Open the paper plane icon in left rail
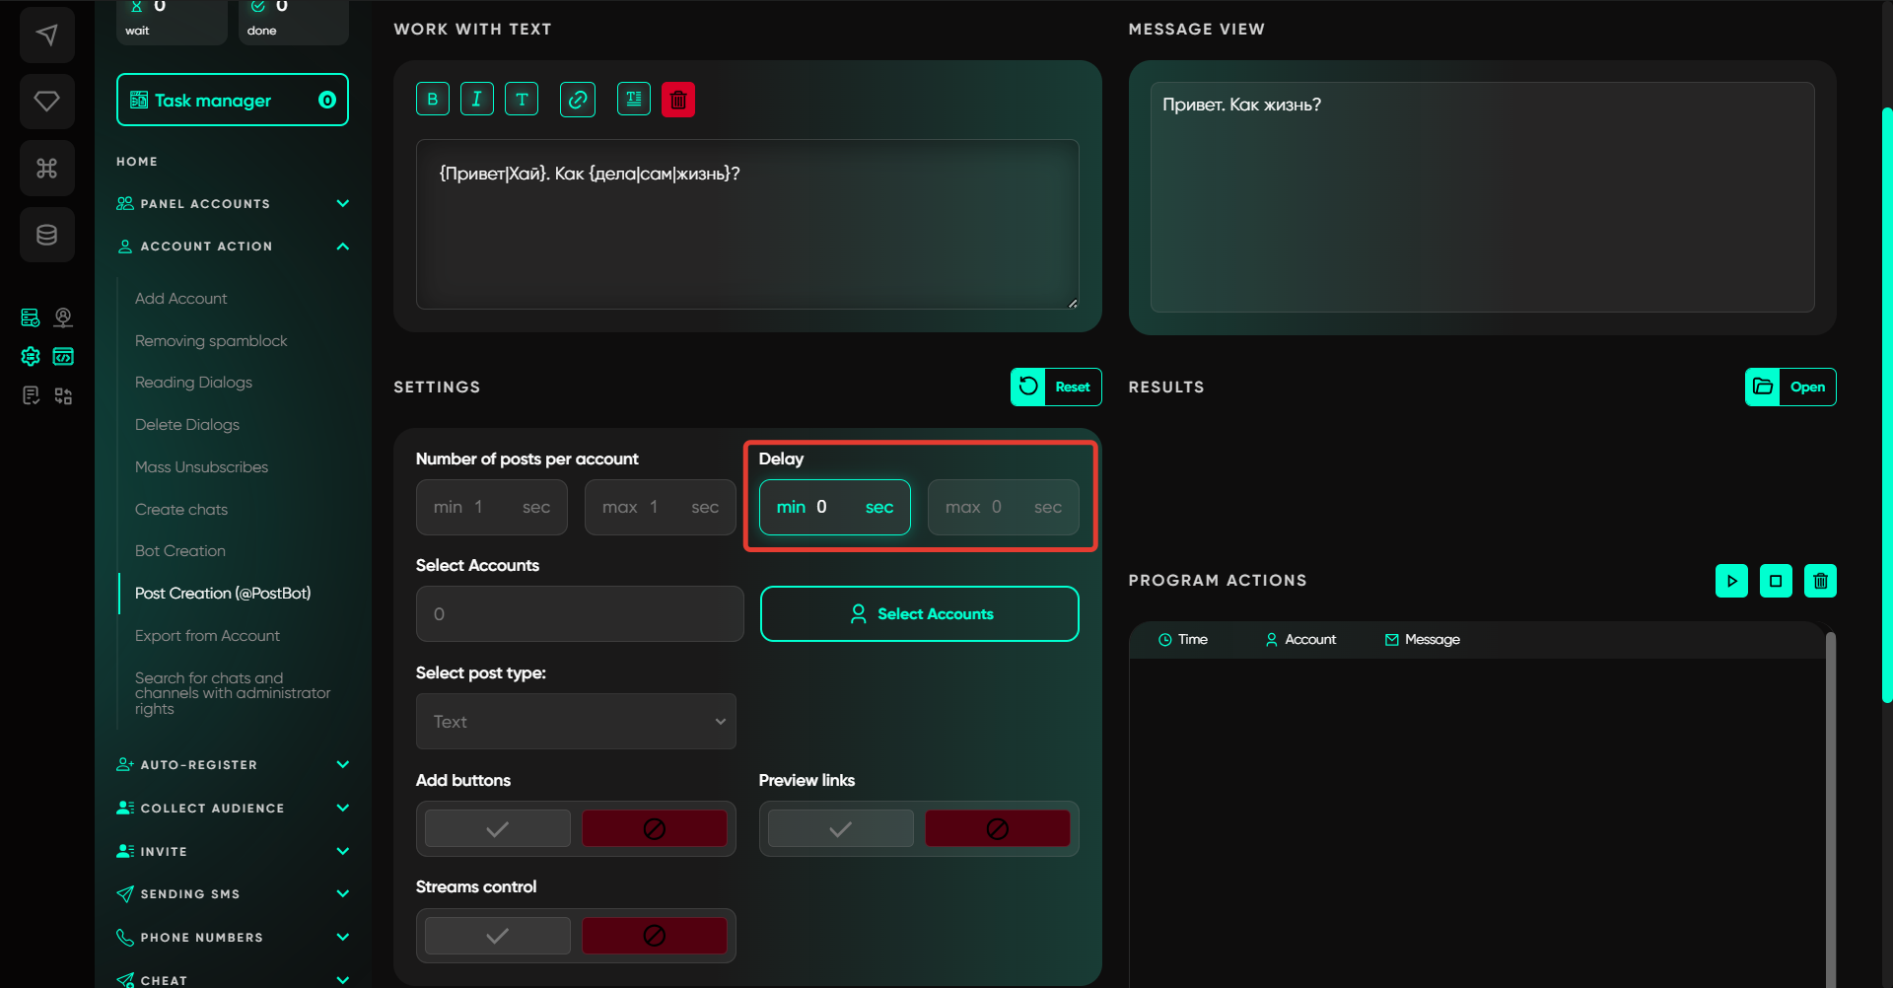1893x988 pixels. [46, 35]
